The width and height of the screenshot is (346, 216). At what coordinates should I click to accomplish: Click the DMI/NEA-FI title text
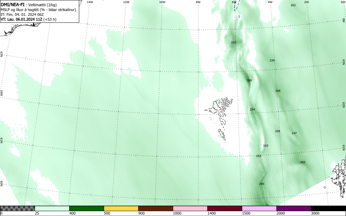click(x=12, y=4)
